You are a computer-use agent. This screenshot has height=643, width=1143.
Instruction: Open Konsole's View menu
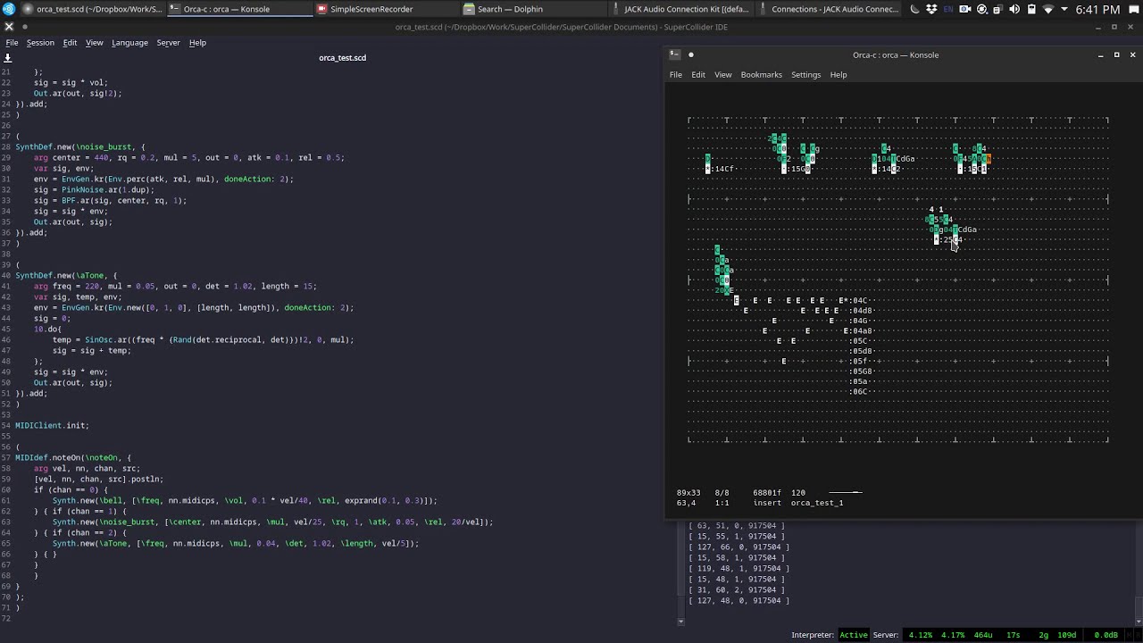click(x=722, y=75)
